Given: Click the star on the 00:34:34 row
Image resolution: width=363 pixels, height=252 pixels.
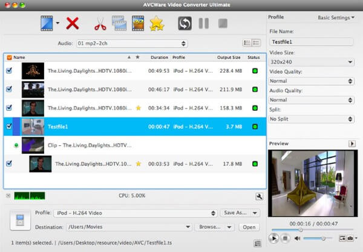Looking at the screenshot, I should click(x=139, y=108).
